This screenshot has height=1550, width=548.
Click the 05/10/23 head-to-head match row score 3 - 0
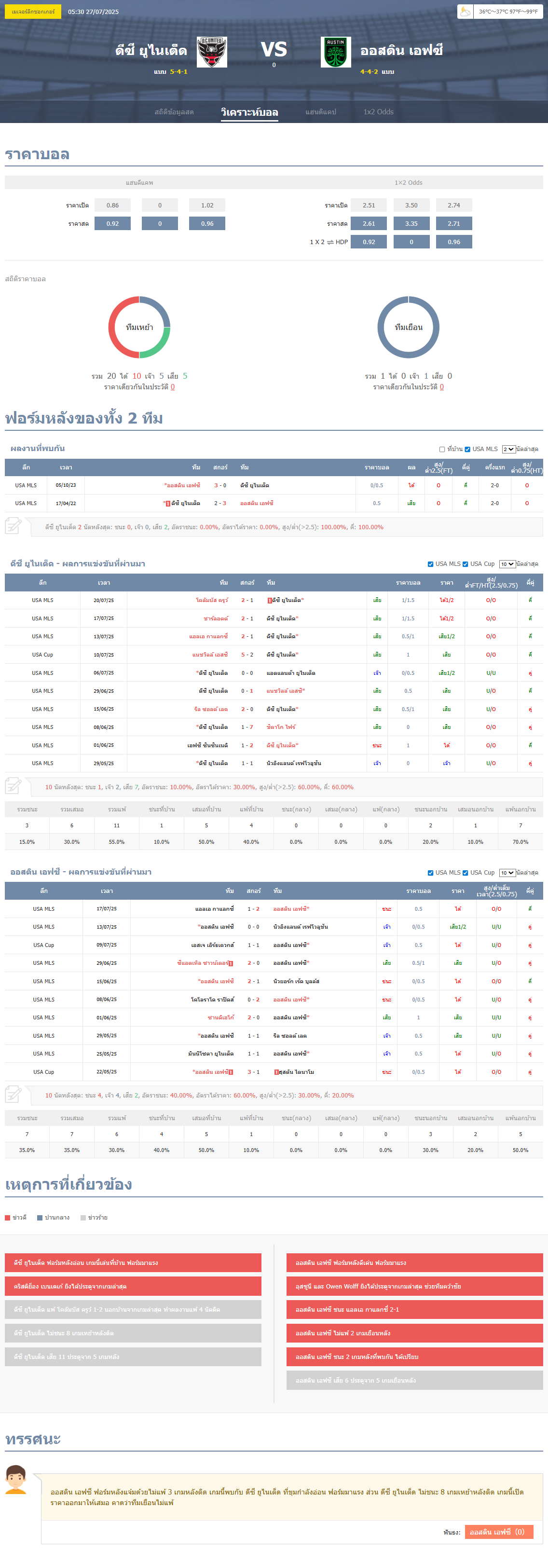220,485
